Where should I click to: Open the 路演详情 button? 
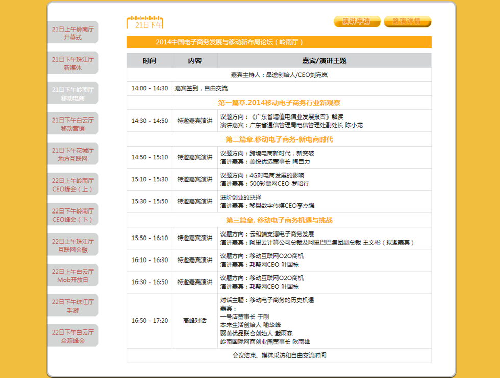[407, 21]
